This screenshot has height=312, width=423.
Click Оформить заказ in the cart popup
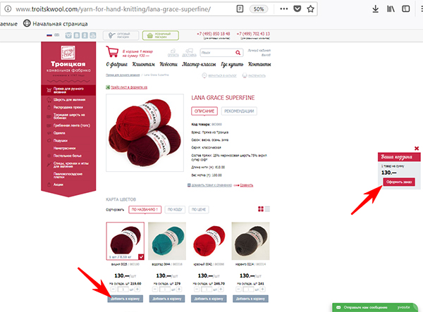[399, 182]
